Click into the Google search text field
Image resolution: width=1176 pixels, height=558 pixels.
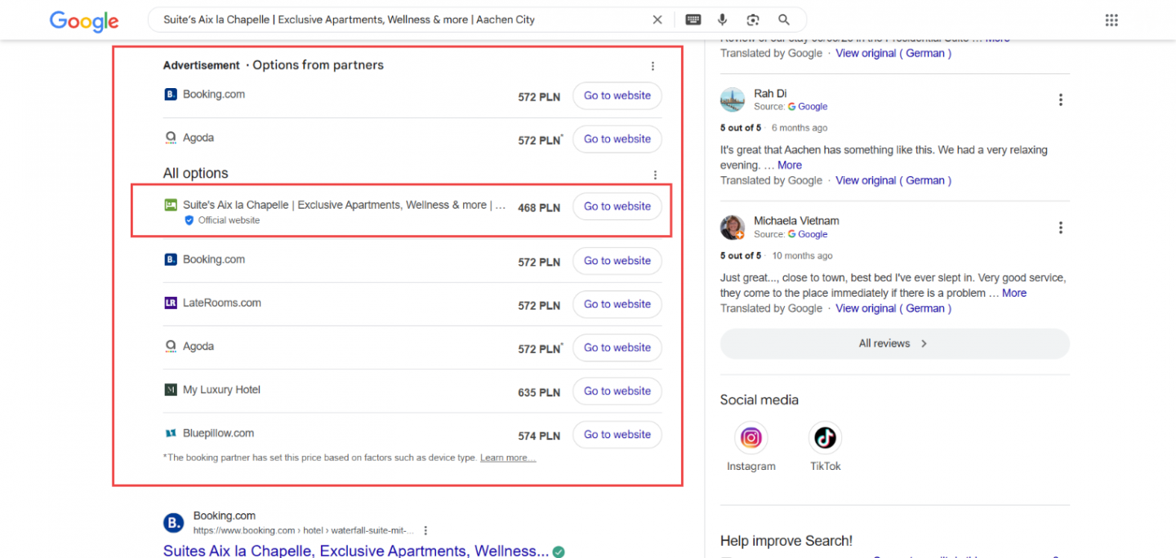point(400,20)
